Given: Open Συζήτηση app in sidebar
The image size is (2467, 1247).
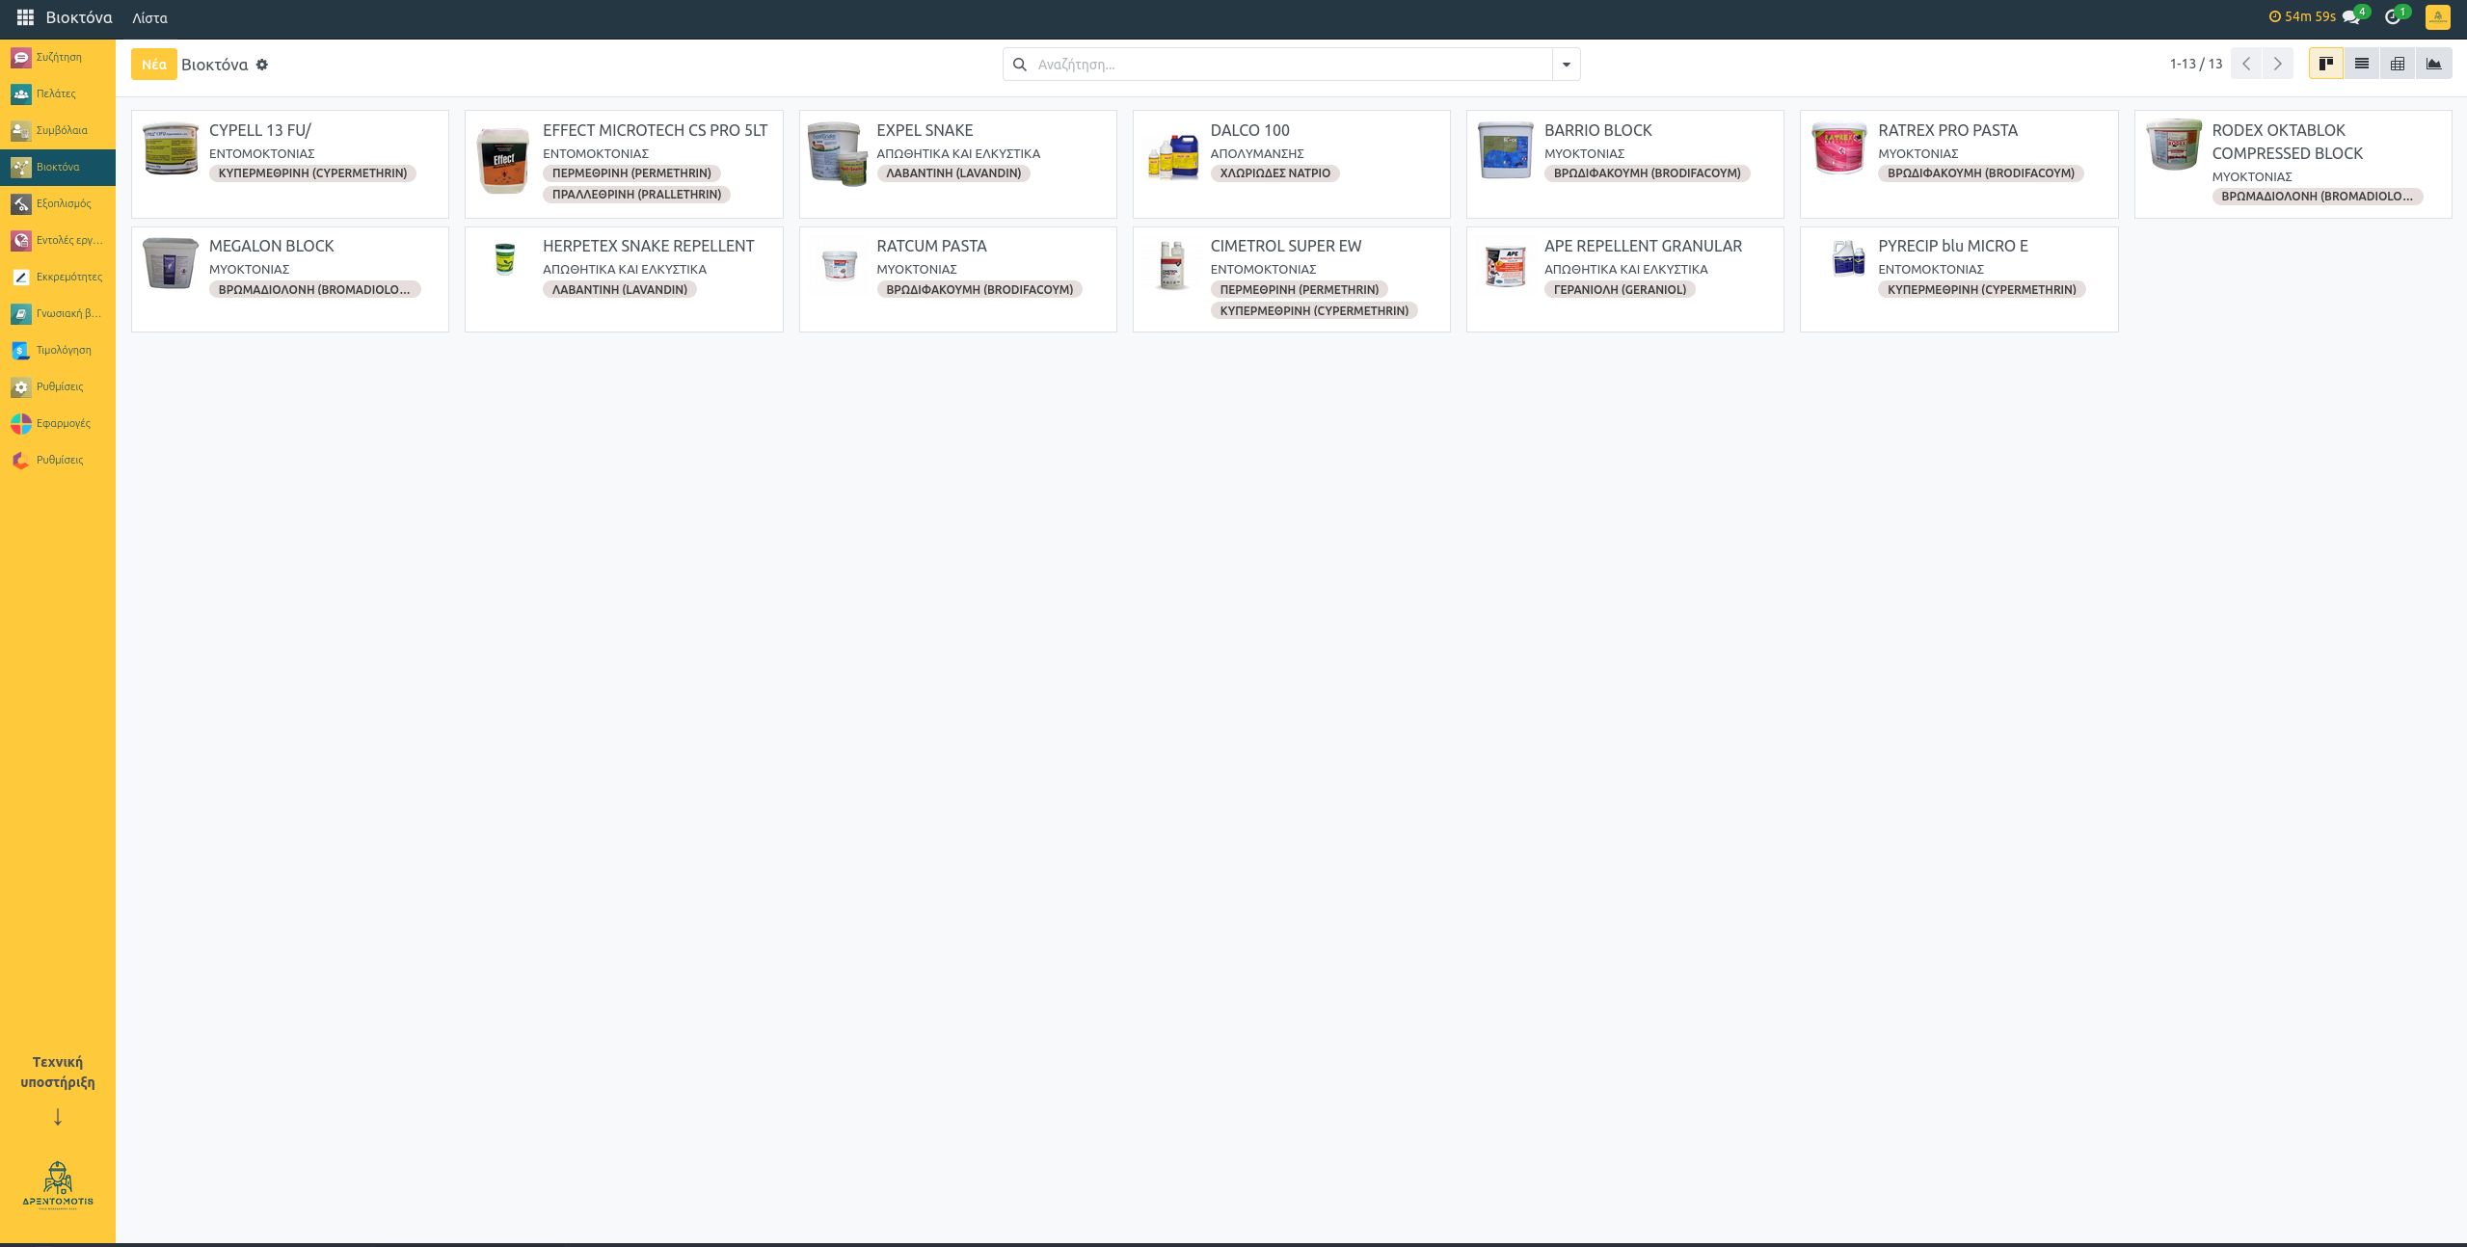Looking at the screenshot, I should [x=58, y=57].
